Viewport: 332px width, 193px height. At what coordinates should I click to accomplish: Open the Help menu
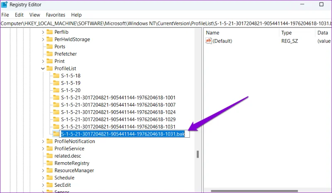tap(76, 15)
